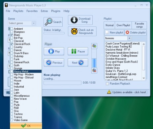This screenshot has width=153, height=129.
Task: Select song mindthings-Contrast
Action: [x=116, y=77]
